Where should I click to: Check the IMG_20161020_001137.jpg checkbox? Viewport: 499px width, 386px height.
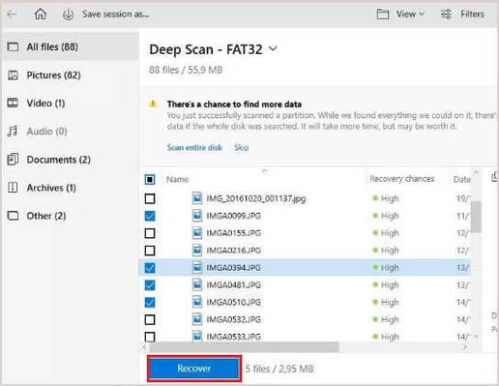pyautogui.click(x=150, y=198)
